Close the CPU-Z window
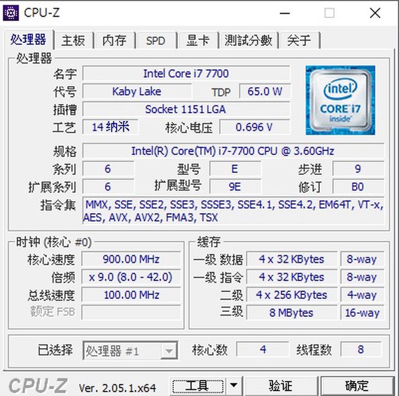The width and height of the screenshot is (399, 396). (x=375, y=13)
